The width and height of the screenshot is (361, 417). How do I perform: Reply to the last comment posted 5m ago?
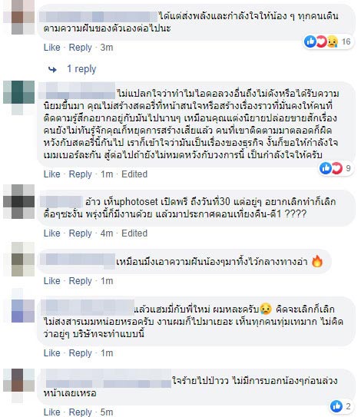tap(80, 412)
